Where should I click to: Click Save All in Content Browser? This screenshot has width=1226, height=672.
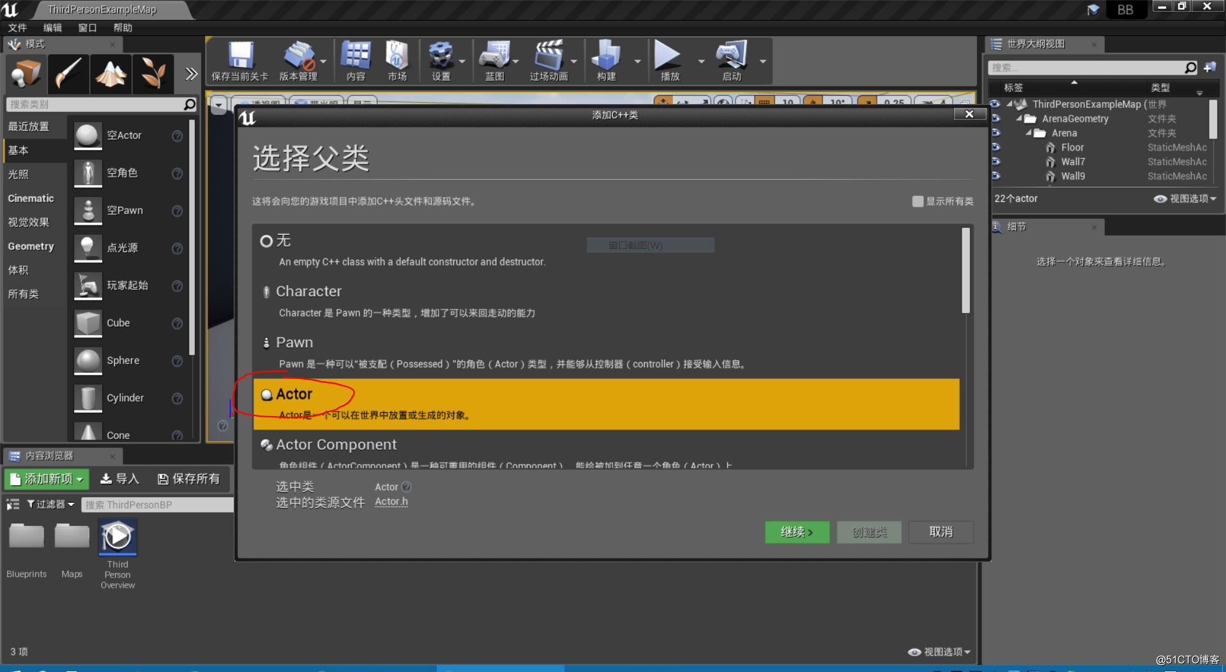pyautogui.click(x=188, y=479)
